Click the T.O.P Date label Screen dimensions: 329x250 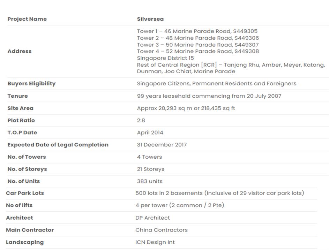click(x=22, y=132)
